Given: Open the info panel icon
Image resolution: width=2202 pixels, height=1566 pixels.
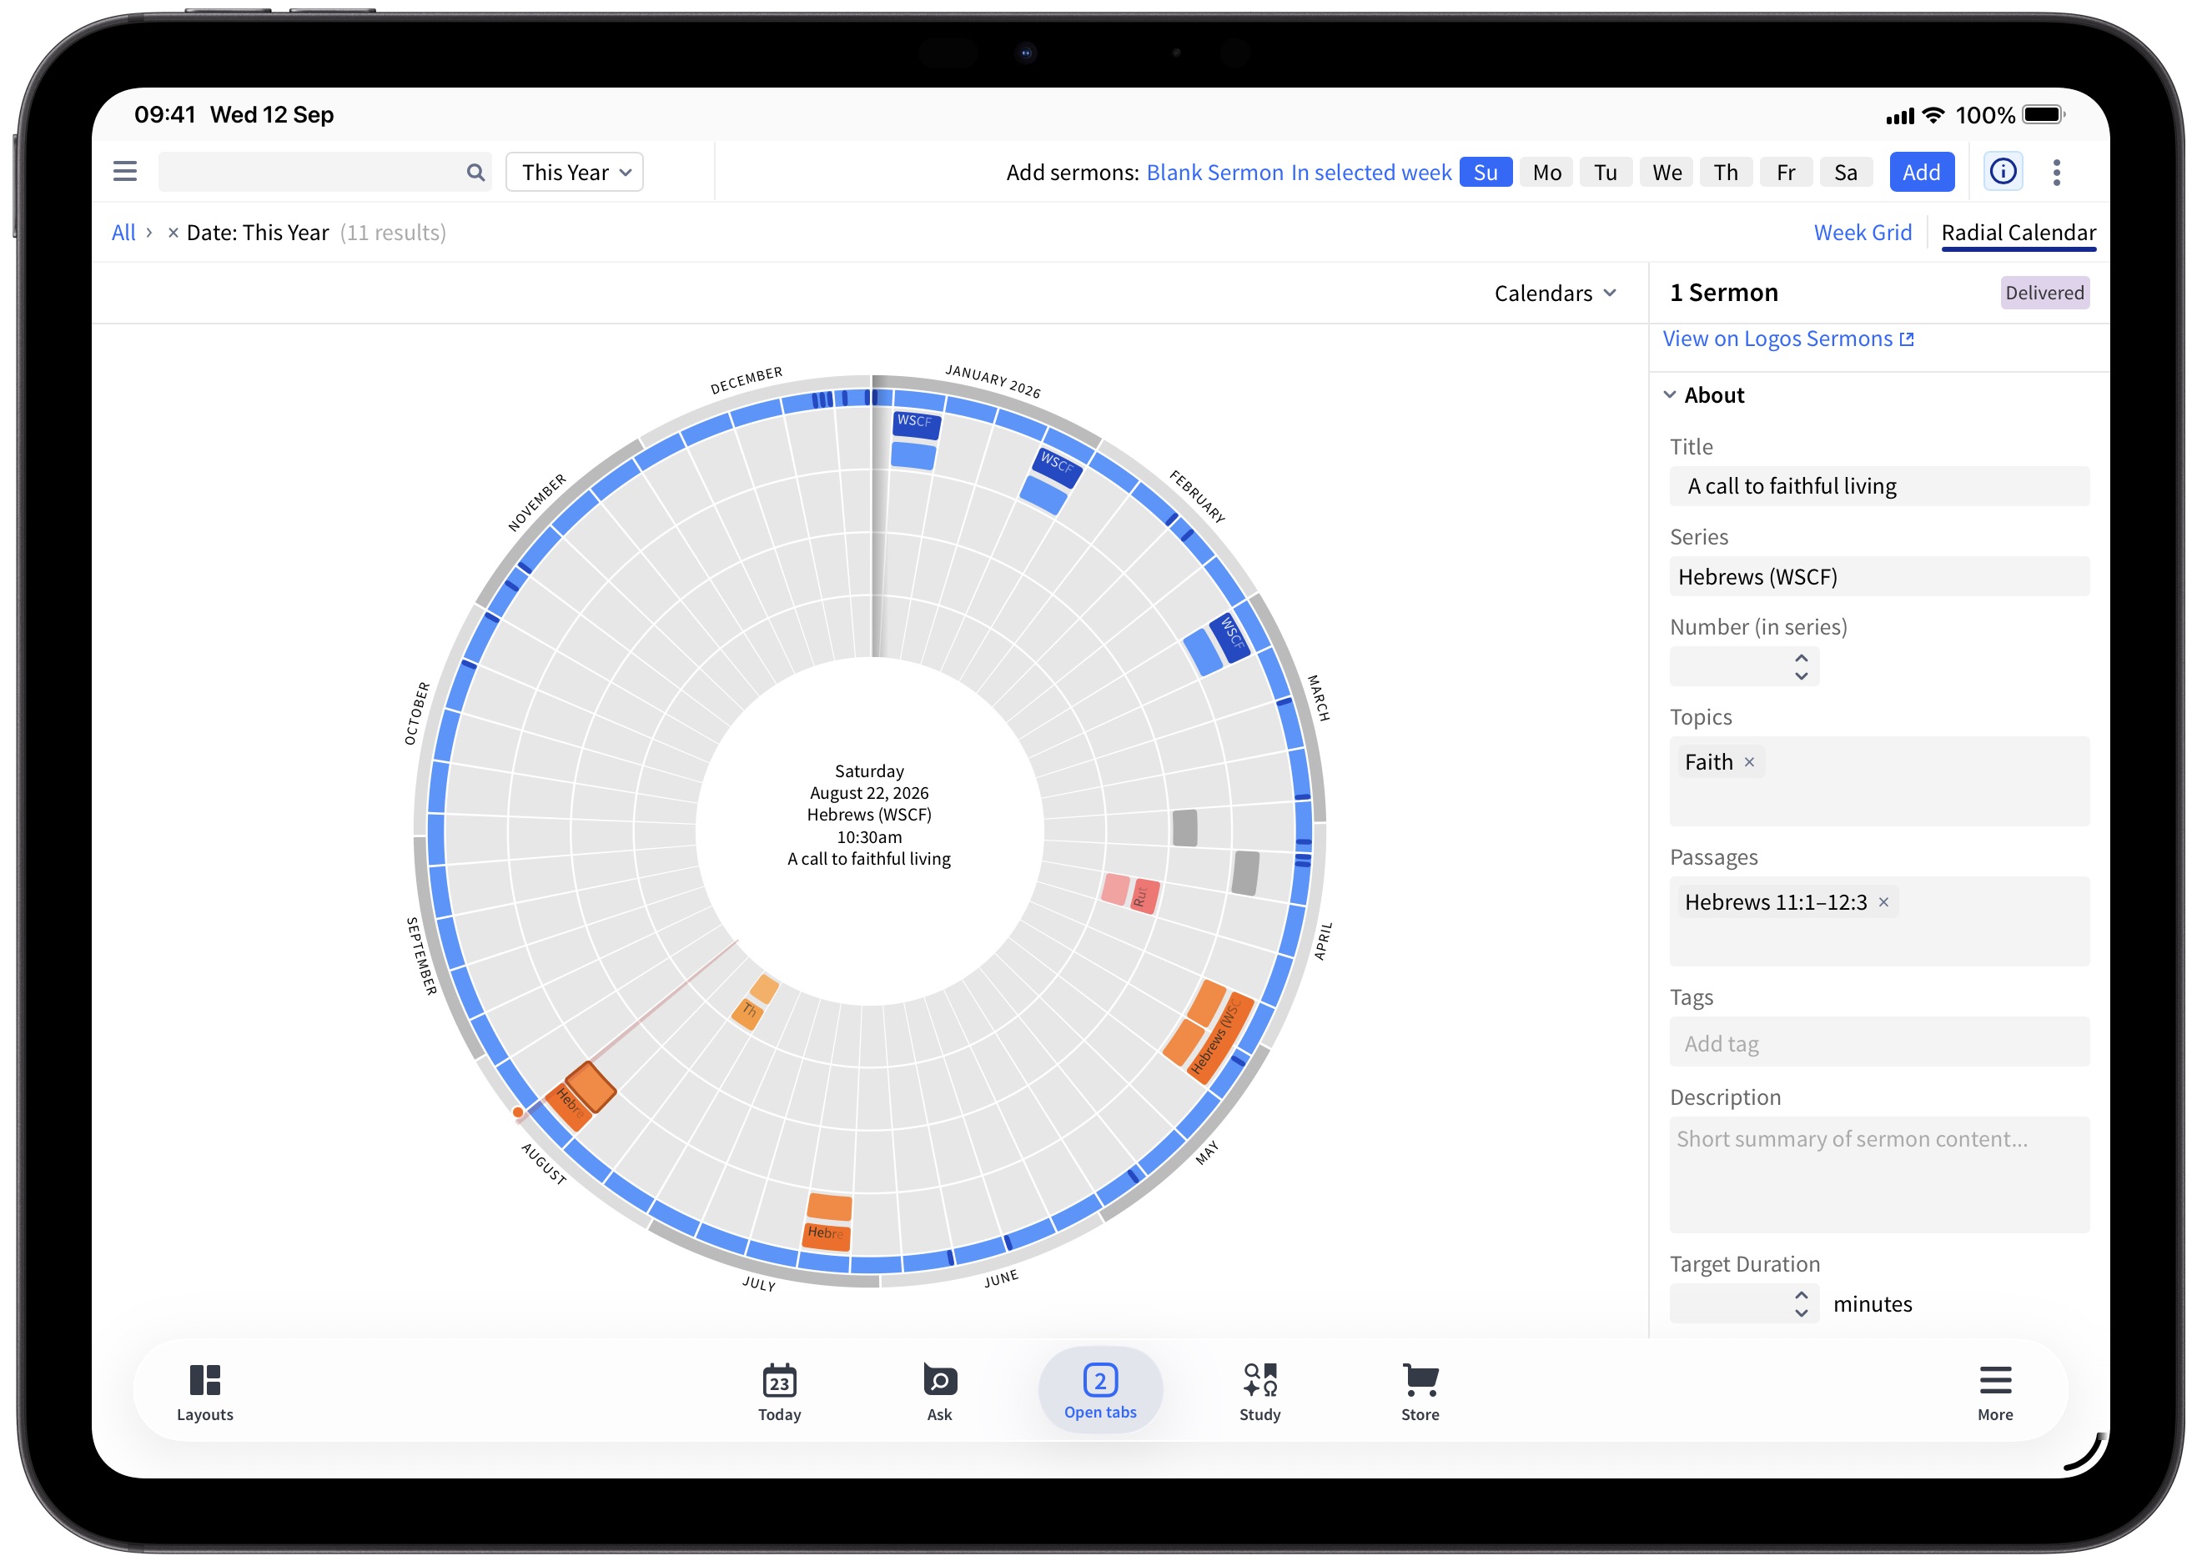Looking at the screenshot, I should click(2003, 172).
